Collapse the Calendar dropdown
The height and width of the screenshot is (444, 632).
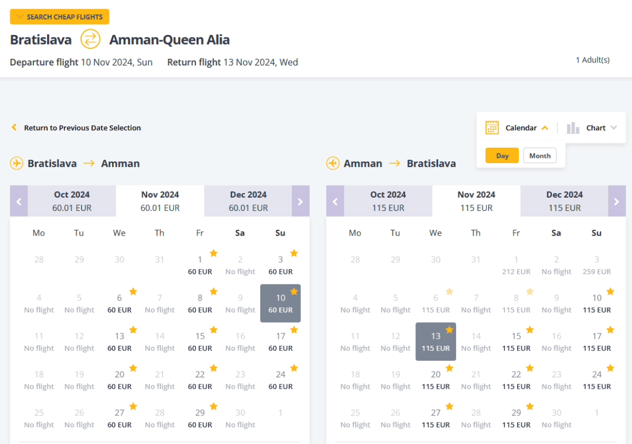tap(545, 128)
